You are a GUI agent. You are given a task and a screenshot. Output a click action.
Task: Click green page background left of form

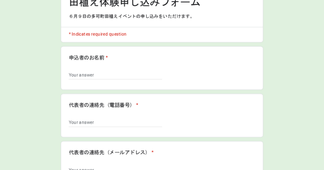pyautogui.click(x=30, y=86)
